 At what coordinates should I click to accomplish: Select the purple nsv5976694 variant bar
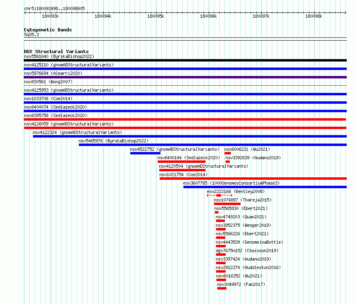[185, 77]
